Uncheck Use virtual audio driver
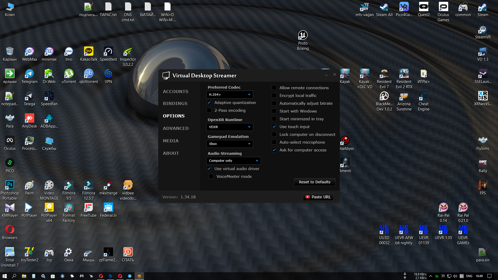The image size is (498, 280). pos(209,169)
